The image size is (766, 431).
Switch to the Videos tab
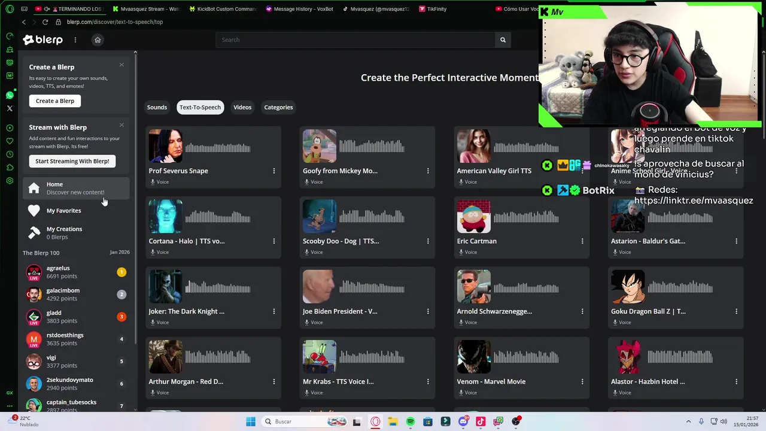(242, 107)
